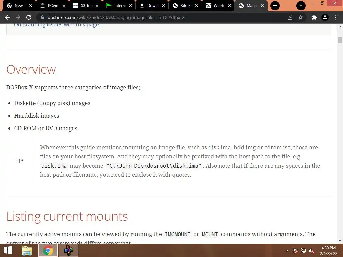Click the network tray icon
The height and width of the screenshot is (257, 343).
pyautogui.click(x=303, y=251)
